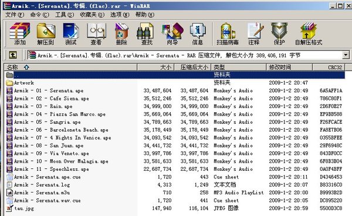Screen dimensions: 352x216
Task: Click the icon of Serenata.ape.cue
Action: click(9, 177)
